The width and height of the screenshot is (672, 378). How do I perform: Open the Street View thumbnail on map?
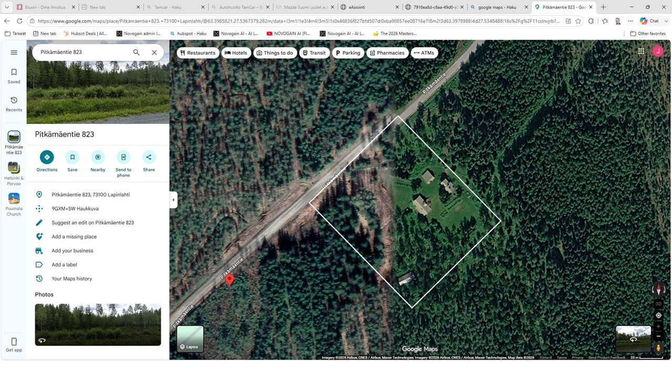point(633,339)
